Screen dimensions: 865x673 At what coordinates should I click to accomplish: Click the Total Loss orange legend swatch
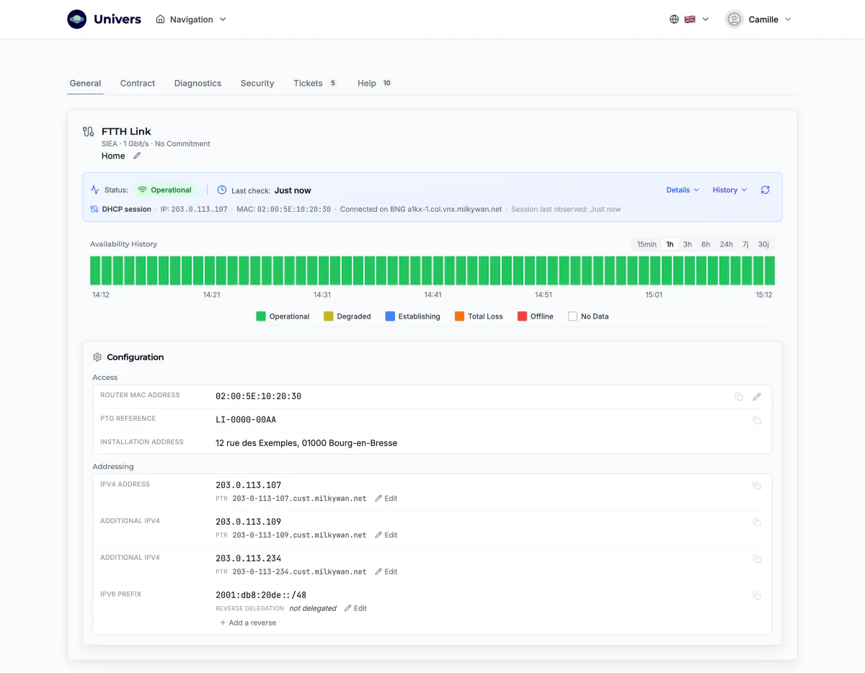pyautogui.click(x=460, y=316)
